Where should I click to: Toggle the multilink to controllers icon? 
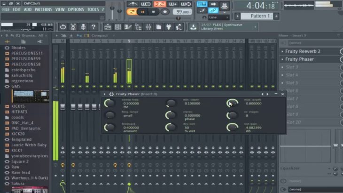[213, 10]
